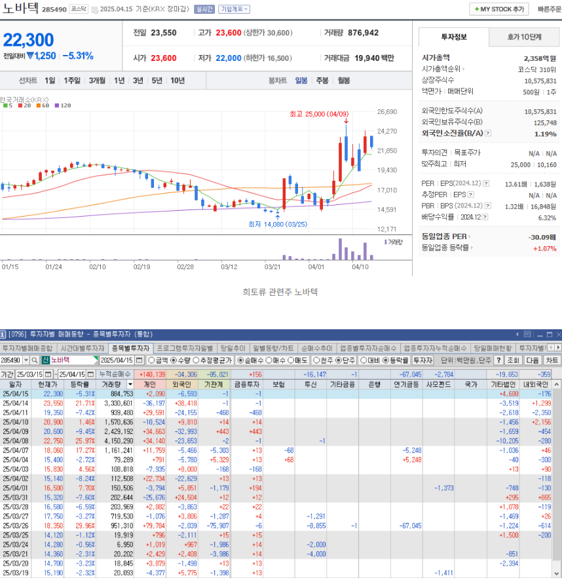Click the 다음 button
562x580 pixels.
point(533,360)
